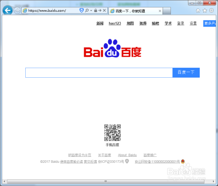Click the Internet Explorer page icon in address bar
Screen dimensions: 218x186
pyautogui.click(x=25, y=10)
